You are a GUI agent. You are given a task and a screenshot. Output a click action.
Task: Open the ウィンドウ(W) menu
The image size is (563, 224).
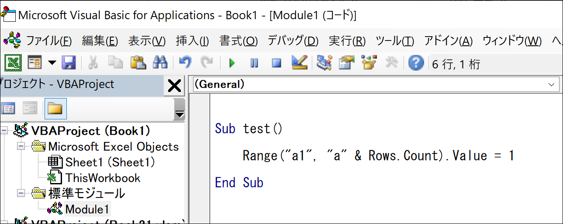pyautogui.click(x=512, y=41)
